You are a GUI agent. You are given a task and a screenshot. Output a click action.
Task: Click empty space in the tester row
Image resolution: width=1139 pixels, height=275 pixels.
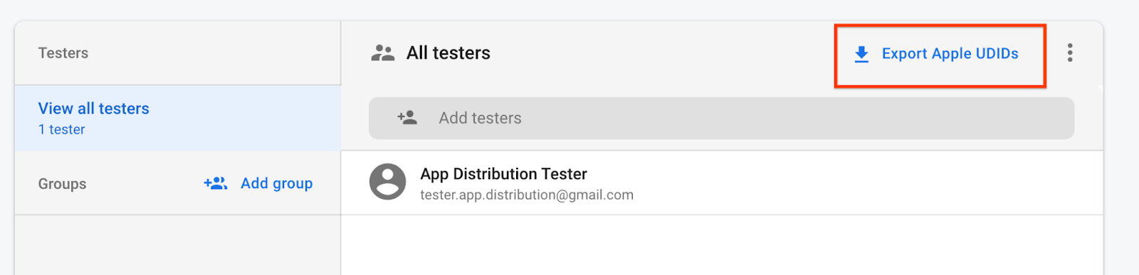pyautogui.click(x=854, y=183)
